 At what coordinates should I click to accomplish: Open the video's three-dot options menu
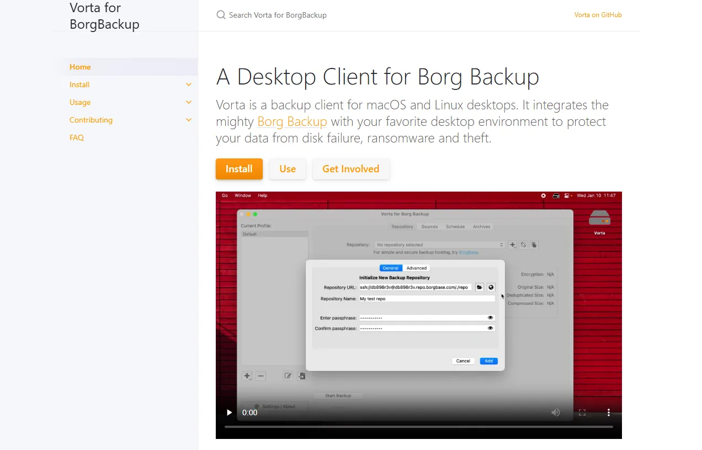(x=609, y=412)
